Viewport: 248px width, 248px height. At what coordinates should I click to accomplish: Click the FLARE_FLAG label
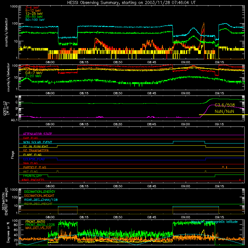pyautogui.click(x=32, y=155)
